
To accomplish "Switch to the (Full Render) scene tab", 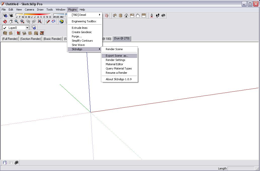I will pos(10,39).
